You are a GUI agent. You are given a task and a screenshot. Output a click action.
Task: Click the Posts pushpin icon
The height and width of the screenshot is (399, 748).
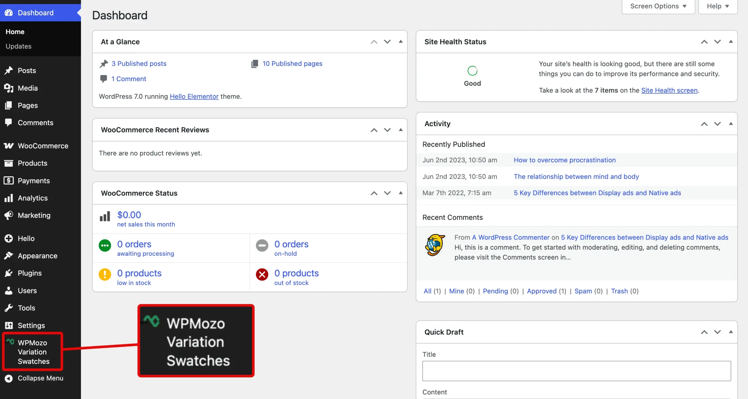point(9,70)
